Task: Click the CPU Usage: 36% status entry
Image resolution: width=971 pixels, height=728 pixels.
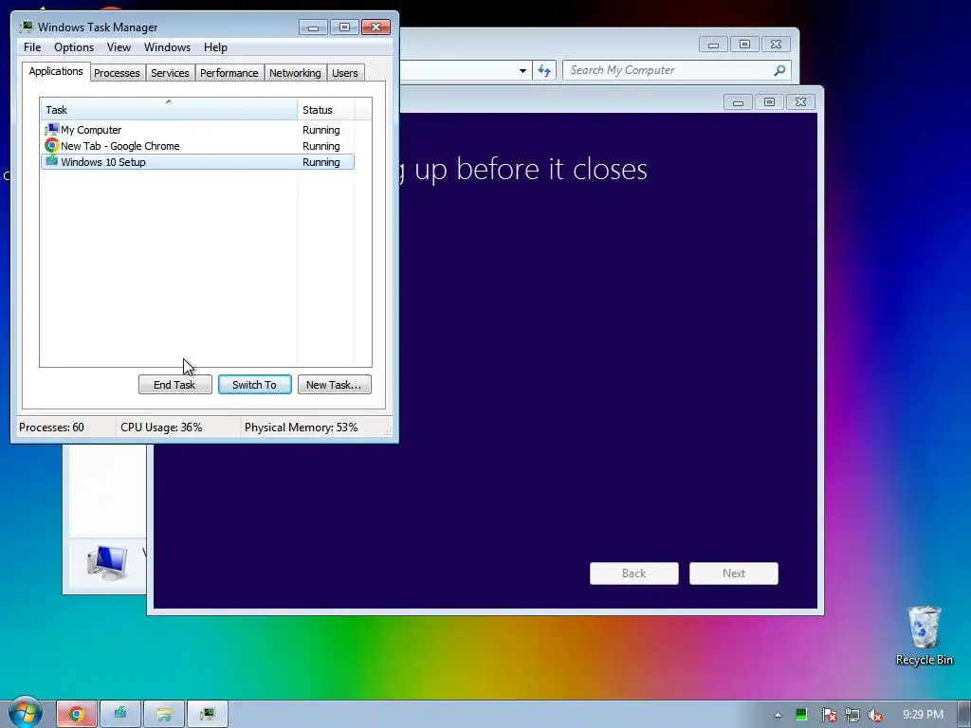Action: pos(161,428)
